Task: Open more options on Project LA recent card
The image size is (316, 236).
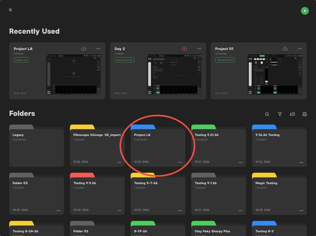Action: coord(99,48)
